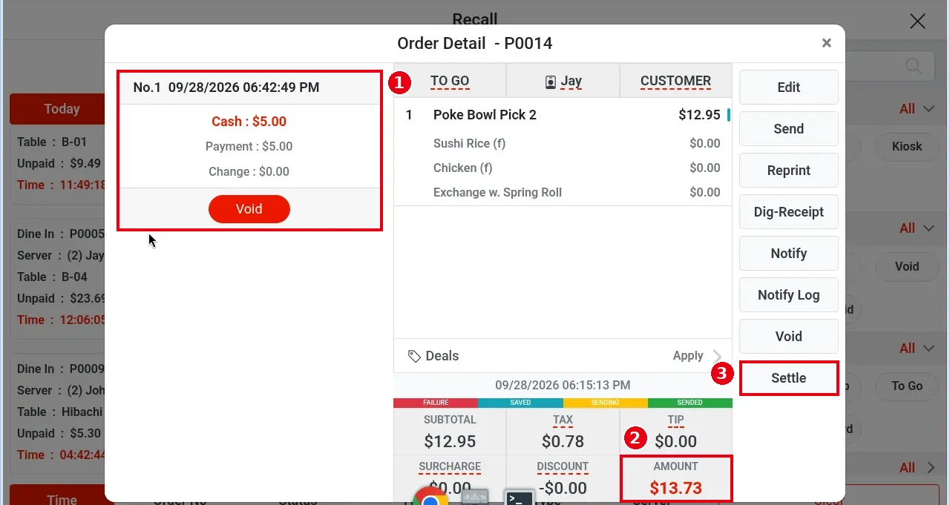
Task: Open the Dine In P0009 order card
Action: tap(58, 412)
